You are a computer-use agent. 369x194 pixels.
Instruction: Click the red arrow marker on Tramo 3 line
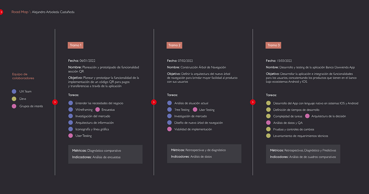[253, 102]
